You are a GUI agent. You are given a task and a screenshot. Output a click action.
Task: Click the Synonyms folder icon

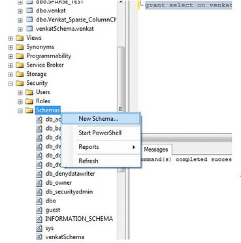pyautogui.click(x=20, y=47)
